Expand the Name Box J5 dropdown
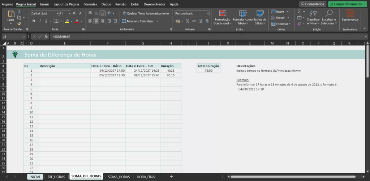Screen dimensions: 370x181 click(x=23, y=37)
